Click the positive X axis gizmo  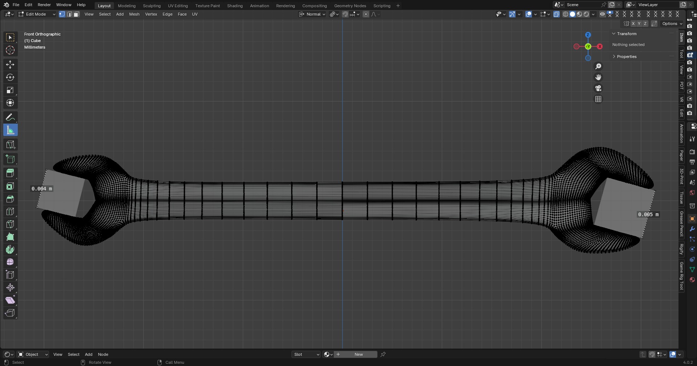[600, 46]
